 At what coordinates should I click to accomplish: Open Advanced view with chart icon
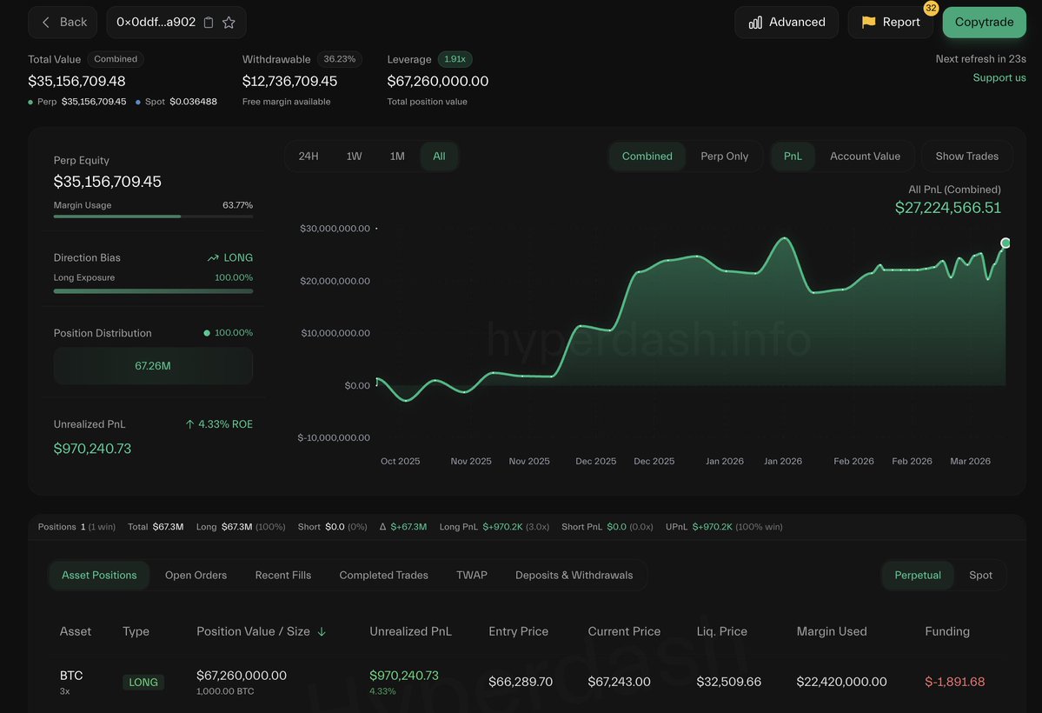[x=756, y=23]
